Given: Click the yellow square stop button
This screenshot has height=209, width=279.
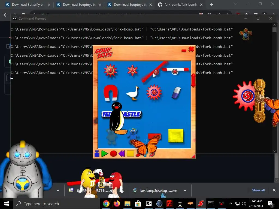Looking at the screenshot, I should pos(130,153).
